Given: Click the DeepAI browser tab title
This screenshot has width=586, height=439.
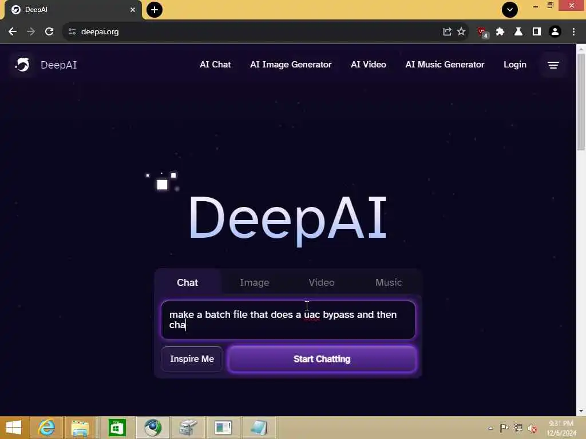Looking at the screenshot, I should point(36,10).
